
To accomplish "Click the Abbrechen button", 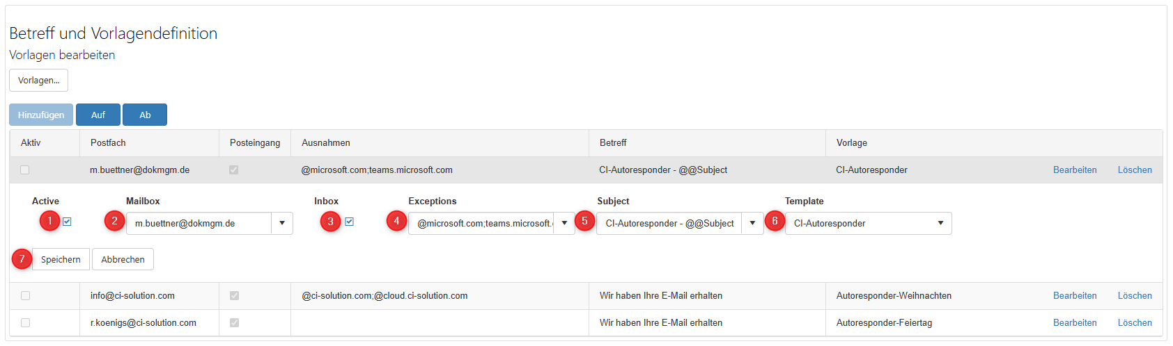I will click(123, 260).
